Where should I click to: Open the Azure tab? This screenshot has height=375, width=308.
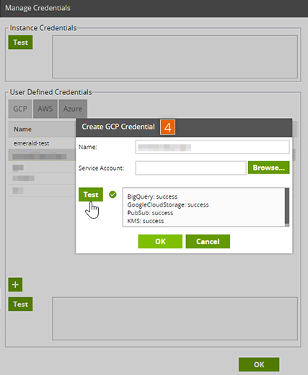pyautogui.click(x=73, y=109)
